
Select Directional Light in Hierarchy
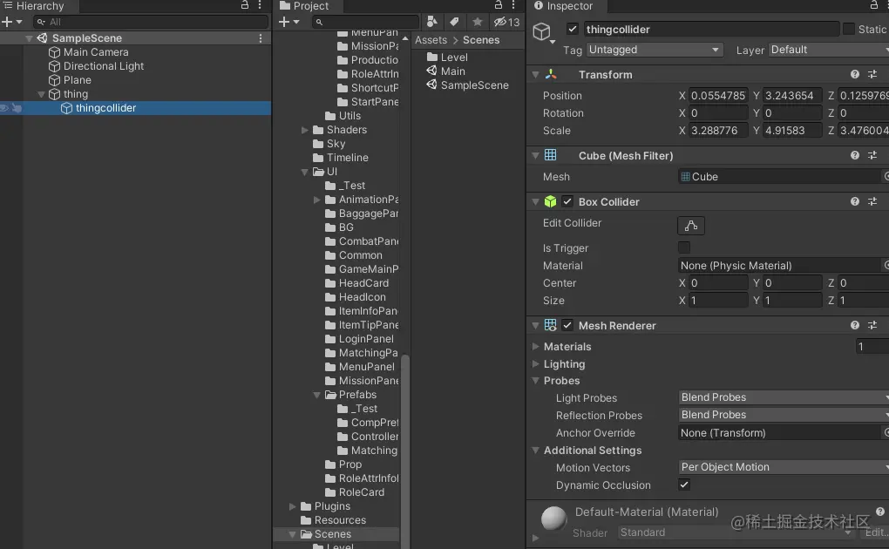[x=103, y=66]
